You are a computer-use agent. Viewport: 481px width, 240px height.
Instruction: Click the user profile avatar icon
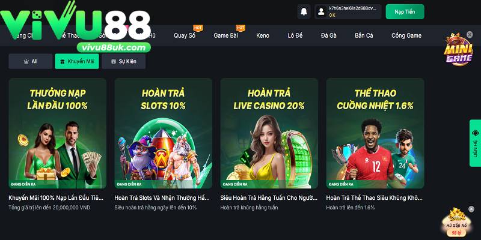coord(321,11)
